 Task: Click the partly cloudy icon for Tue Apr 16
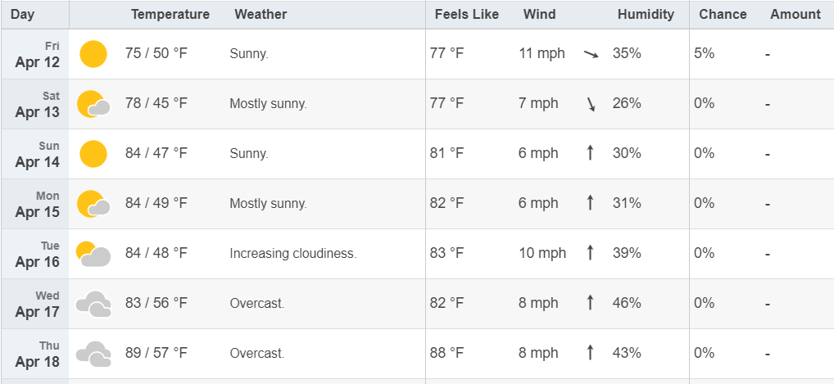[93, 255]
